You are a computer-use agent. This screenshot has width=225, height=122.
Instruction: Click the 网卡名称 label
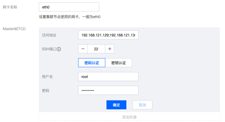pyautogui.click(x=10, y=7)
